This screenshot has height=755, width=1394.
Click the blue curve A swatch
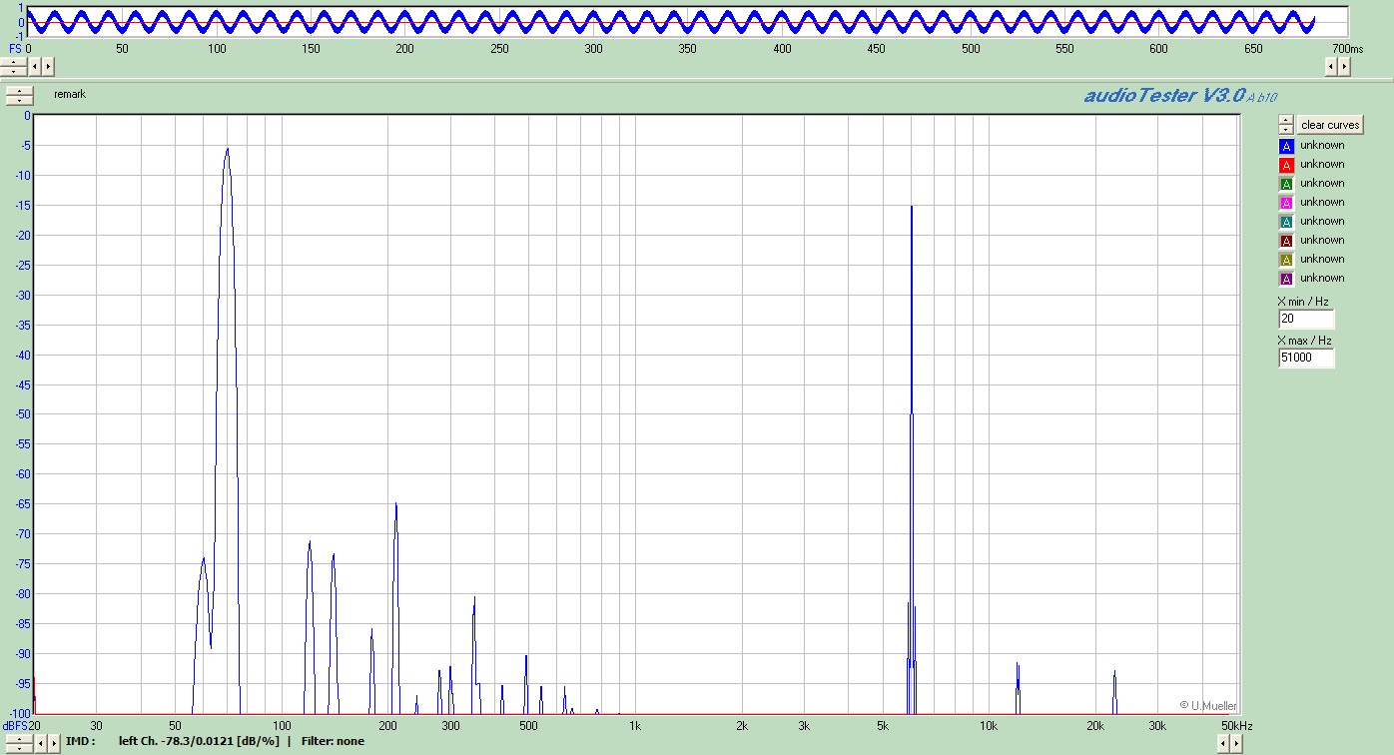click(1286, 146)
